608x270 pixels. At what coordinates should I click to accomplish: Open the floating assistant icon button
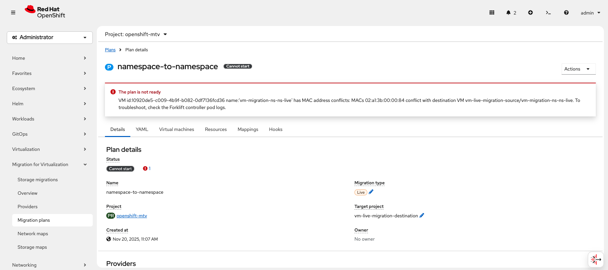coord(595,260)
